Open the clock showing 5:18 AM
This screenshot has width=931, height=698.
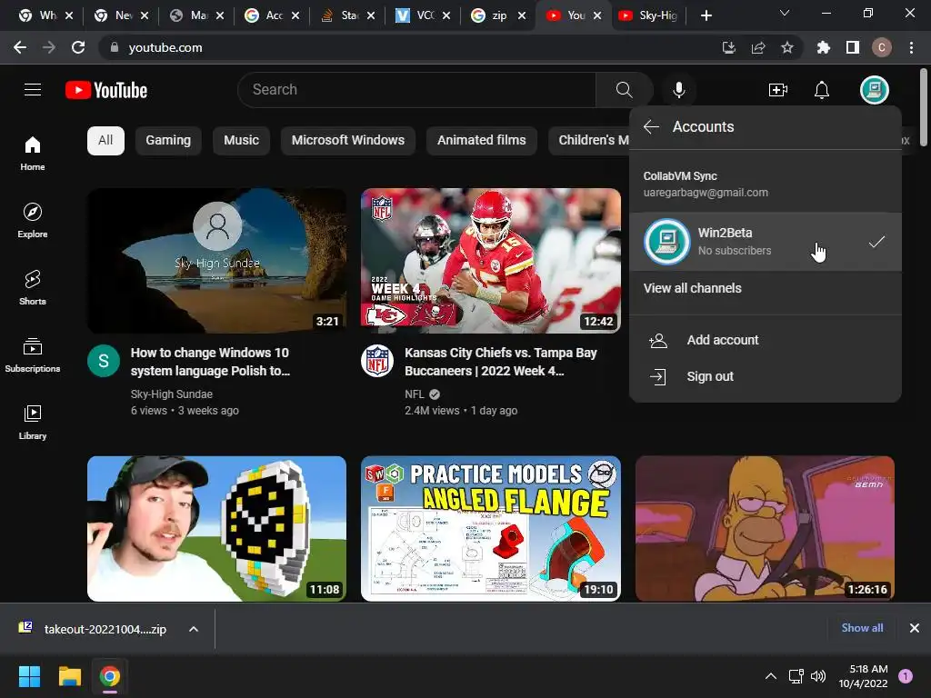[864, 676]
